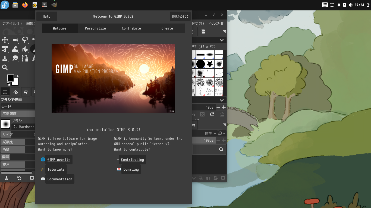Click the search magnifier in the layers dock
The image size is (371, 208).
pyautogui.click(x=221, y=149)
